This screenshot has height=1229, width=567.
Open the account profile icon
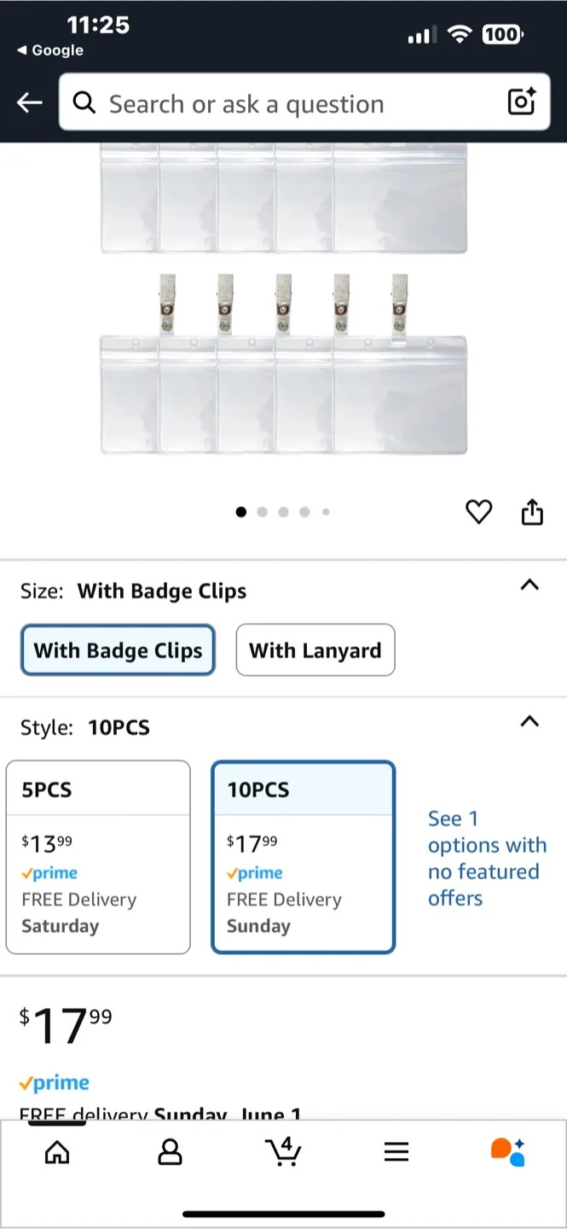pyautogui.click(x=171, y=1152)
